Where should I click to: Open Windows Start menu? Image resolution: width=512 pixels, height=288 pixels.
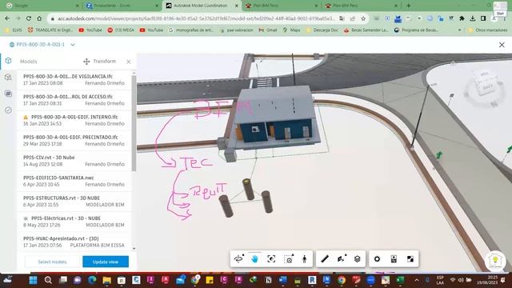(33, 280)
